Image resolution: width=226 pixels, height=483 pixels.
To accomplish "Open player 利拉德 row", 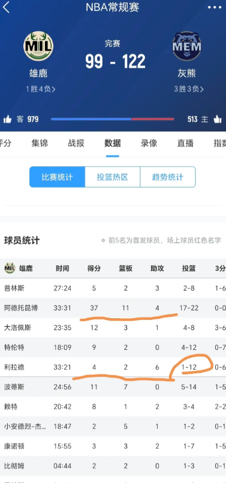I will click(x=113, y=367).
